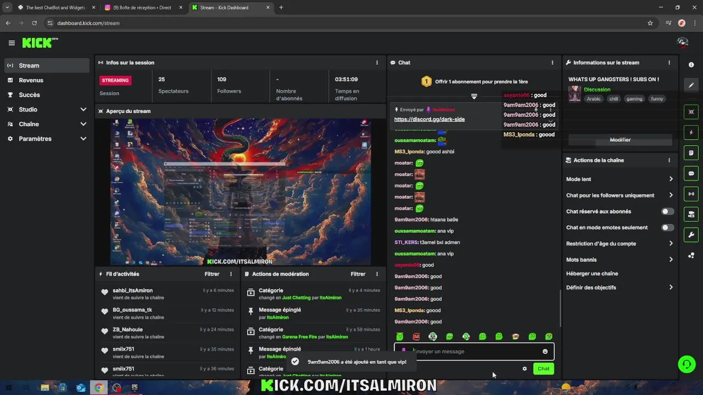703x395 pixels.
Task: Select the first green emote in quick emote row
Action: 400,336
